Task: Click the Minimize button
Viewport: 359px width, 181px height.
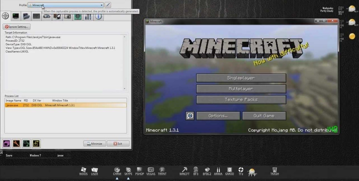Action: tap(95, 144)
